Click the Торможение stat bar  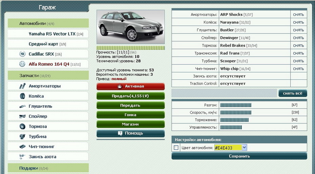coord(234,120)
